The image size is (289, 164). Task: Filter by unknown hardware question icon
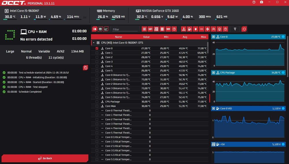point(174,29)
